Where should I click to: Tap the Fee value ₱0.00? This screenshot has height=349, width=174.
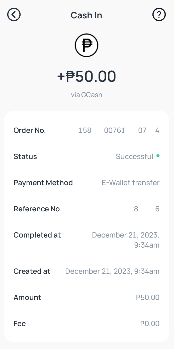(150, 323)
